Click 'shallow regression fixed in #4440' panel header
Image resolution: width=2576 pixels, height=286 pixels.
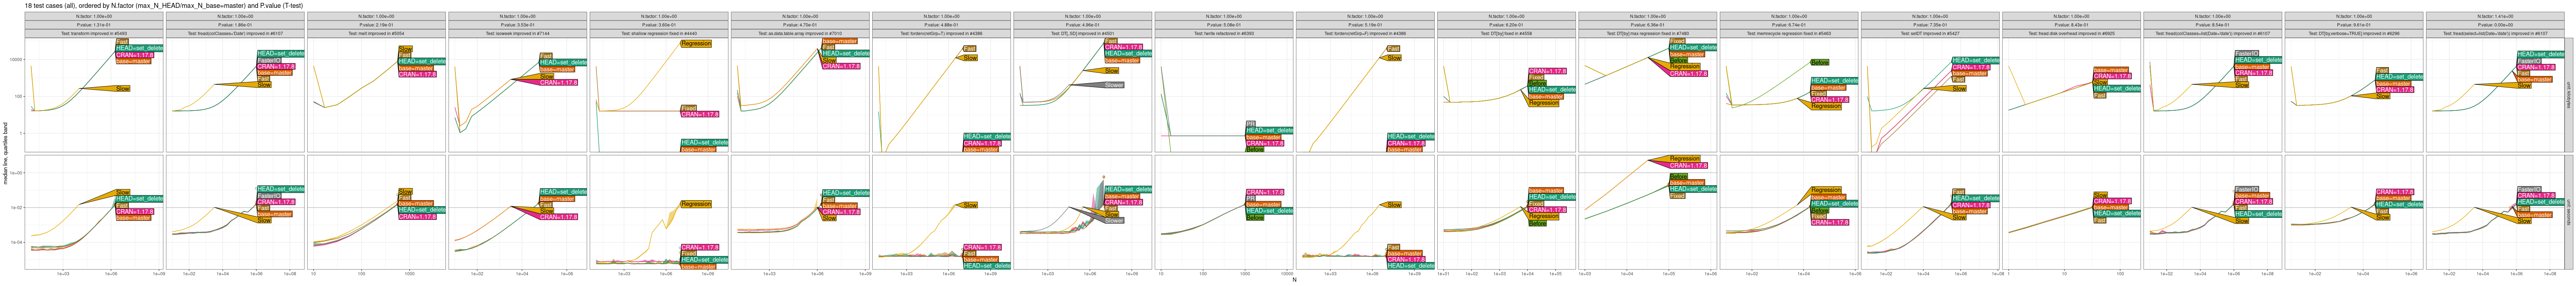pos(659,33)
